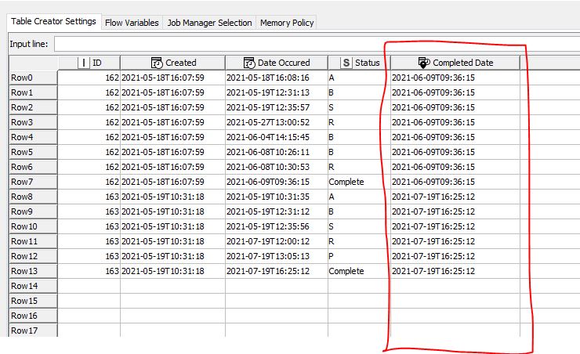
Task: Switch to the Flow Variables tab
Action: click(x=132, y=23)
